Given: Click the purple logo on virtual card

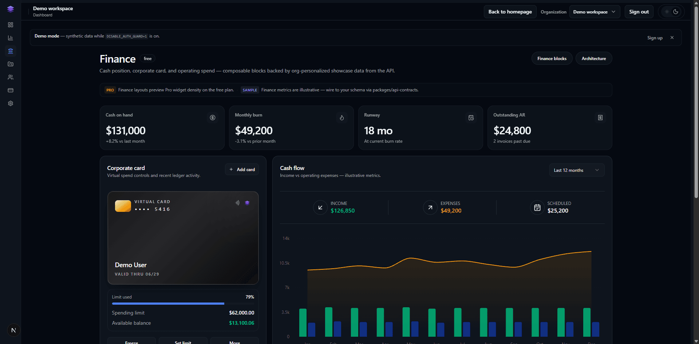Looking at the screenshot, I should [247, 203].
